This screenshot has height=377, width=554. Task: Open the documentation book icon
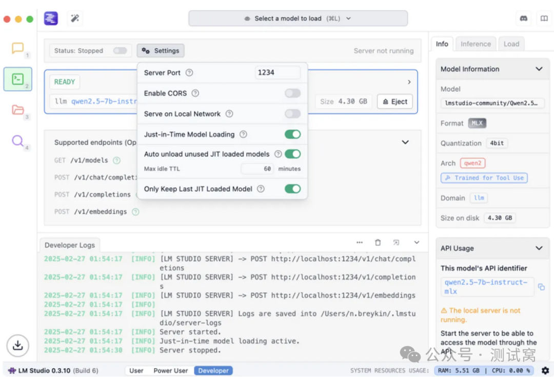coord(544,18)
